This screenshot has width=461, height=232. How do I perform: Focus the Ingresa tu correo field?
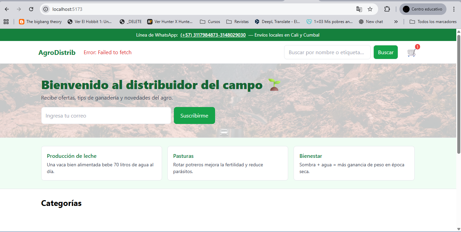(106, 115)
